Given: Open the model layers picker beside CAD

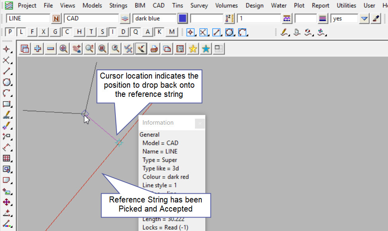Looking at the screenshot, I should click(125, 19).
